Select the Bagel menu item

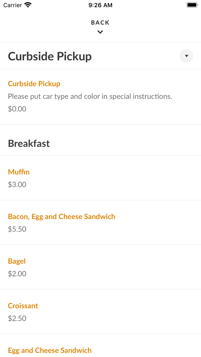pyautogui.click(x=17, y=261)
